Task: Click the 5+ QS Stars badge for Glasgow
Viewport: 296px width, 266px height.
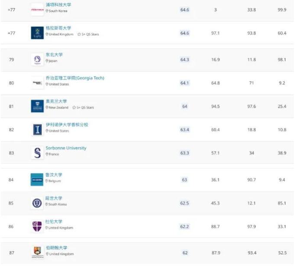Action: pyautogui.click(x=88, y=34)
